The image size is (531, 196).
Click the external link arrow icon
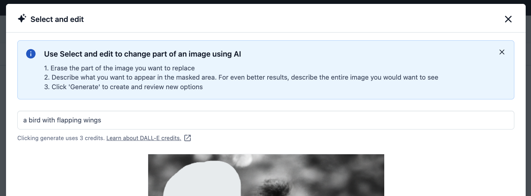click(x=188, y=138)
